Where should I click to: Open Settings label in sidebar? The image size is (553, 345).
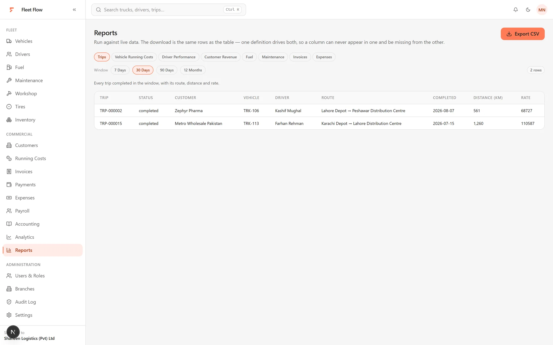click(x=24, y=315)
